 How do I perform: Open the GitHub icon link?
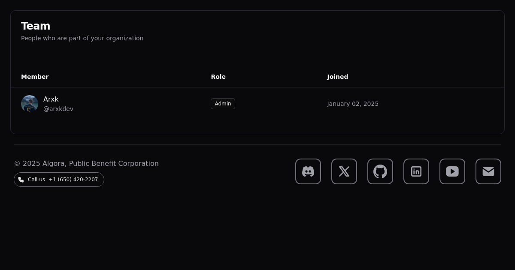click(380, 171)
